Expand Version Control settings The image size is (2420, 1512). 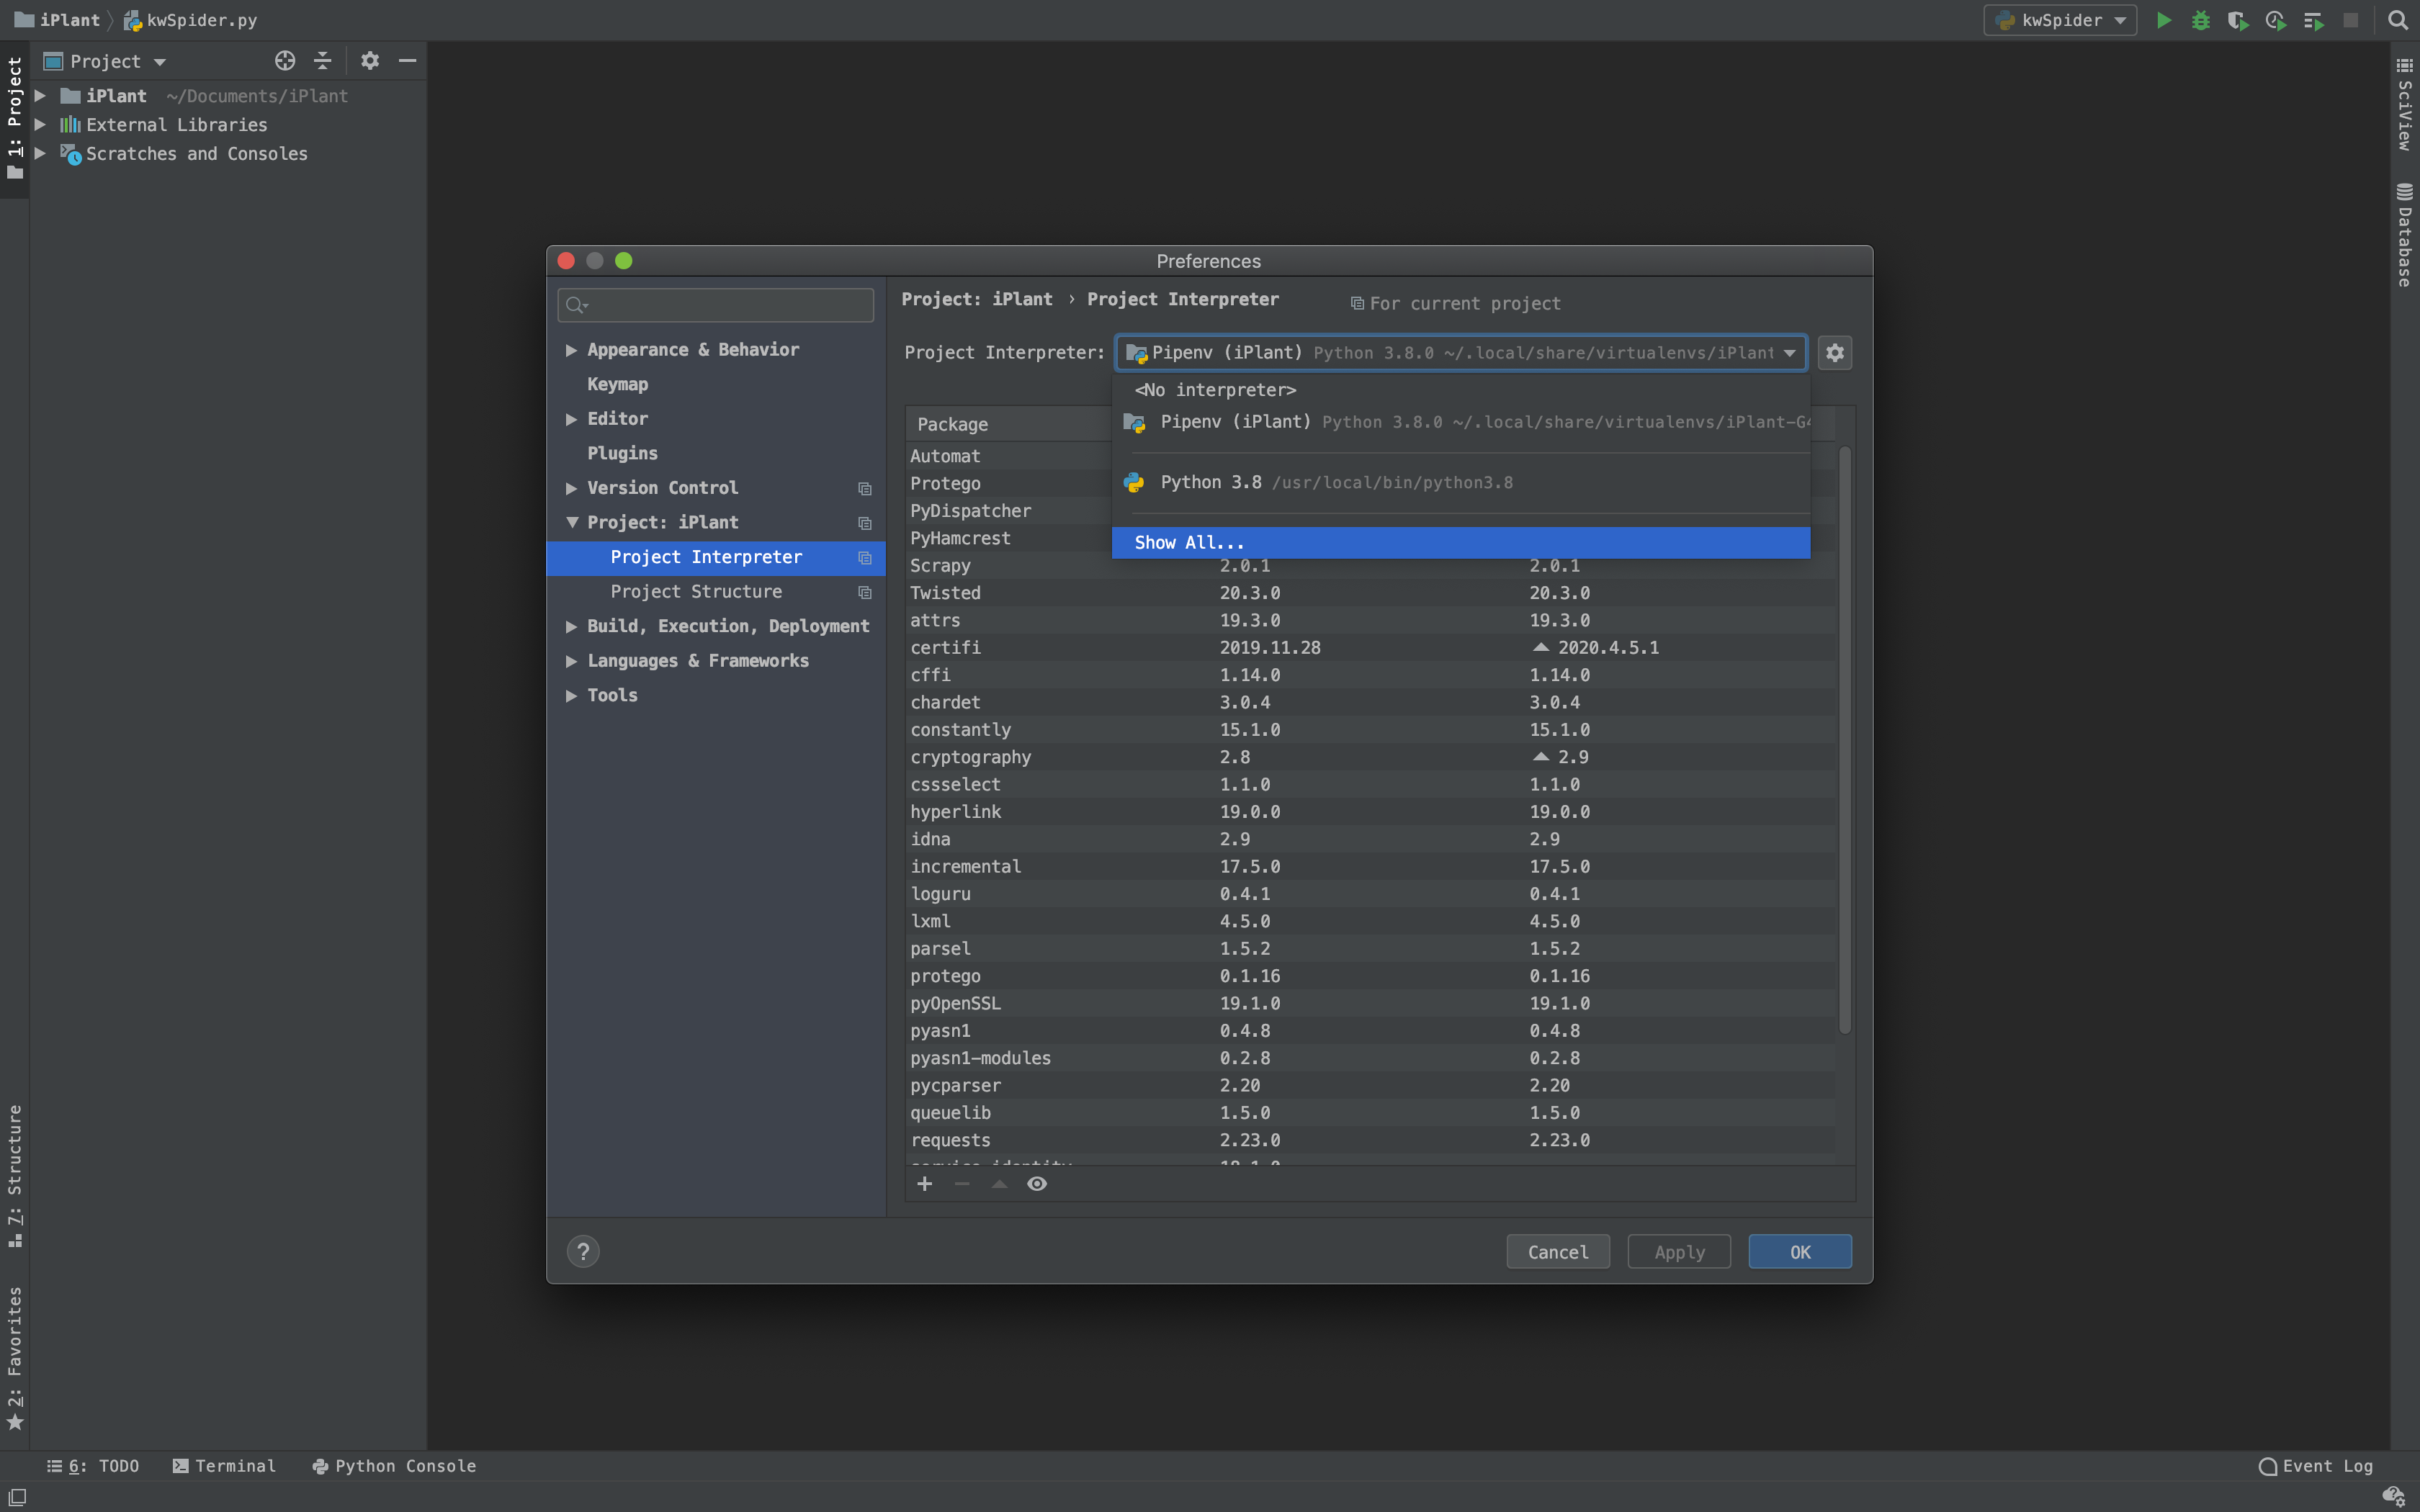[x=571, y=488]
